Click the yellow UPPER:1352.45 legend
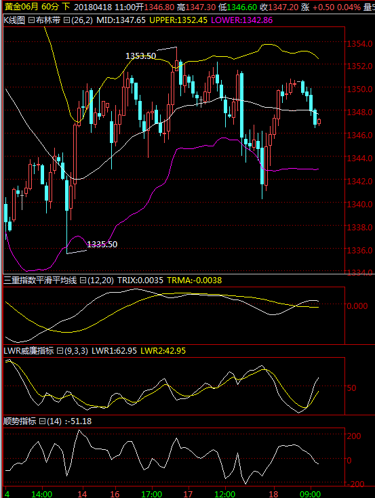 [178, 20]
